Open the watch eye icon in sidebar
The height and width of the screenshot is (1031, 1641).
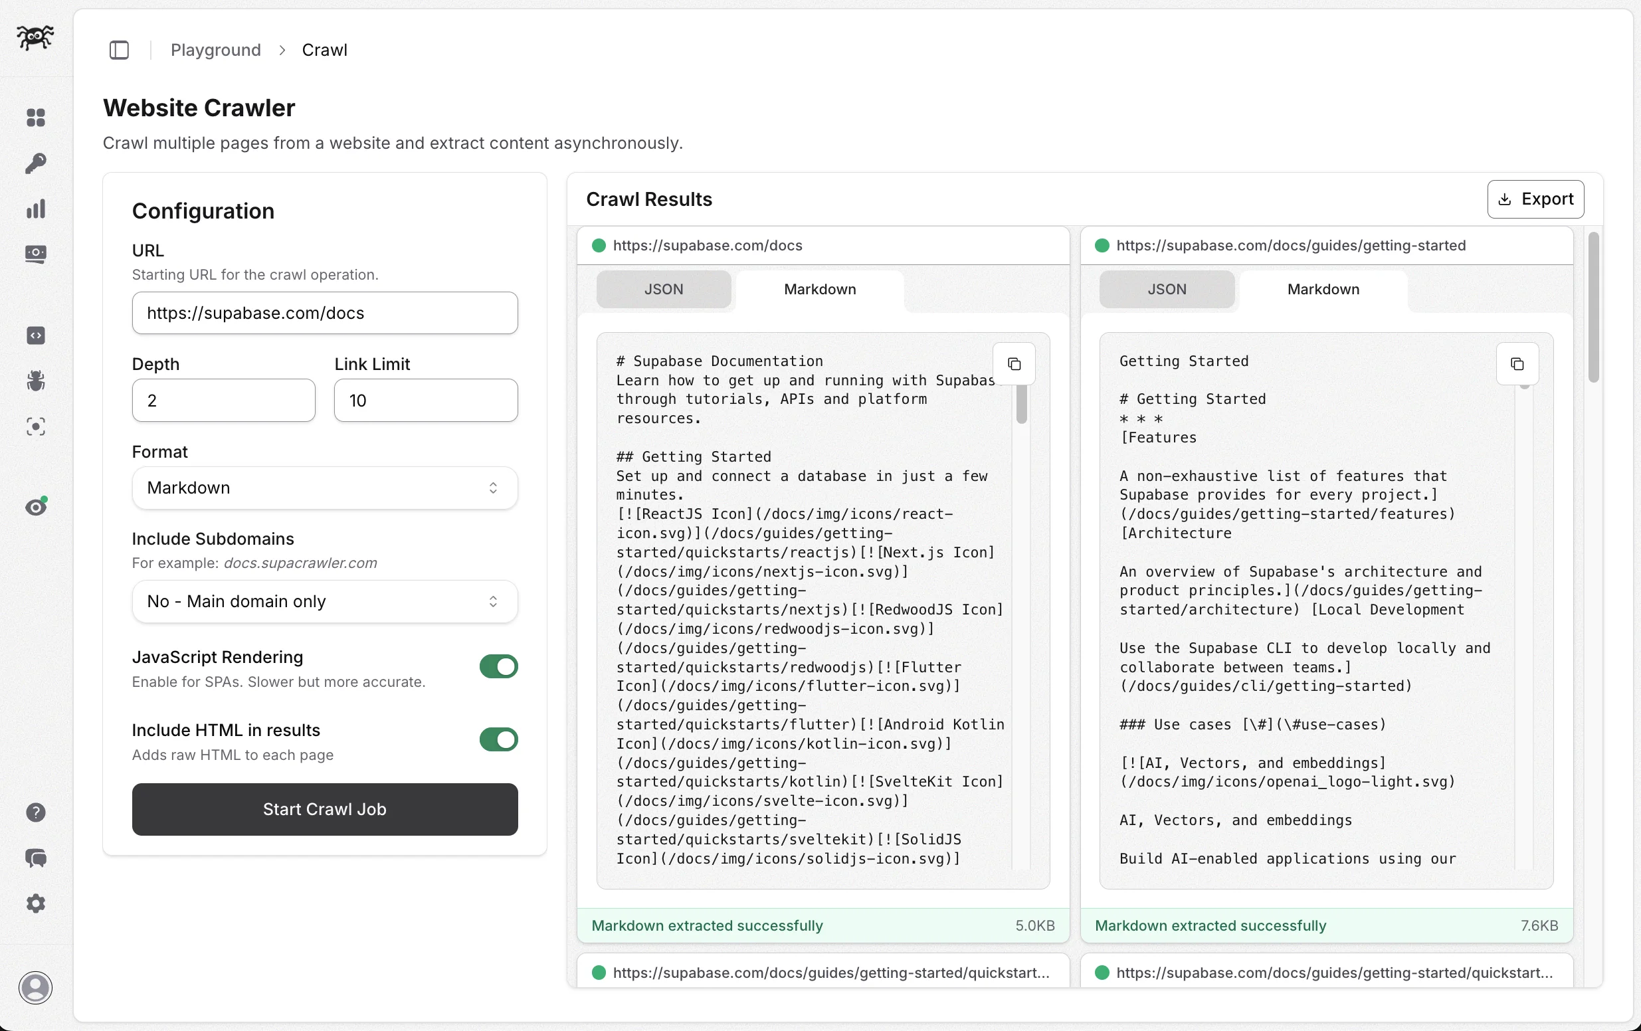(35, 507)
